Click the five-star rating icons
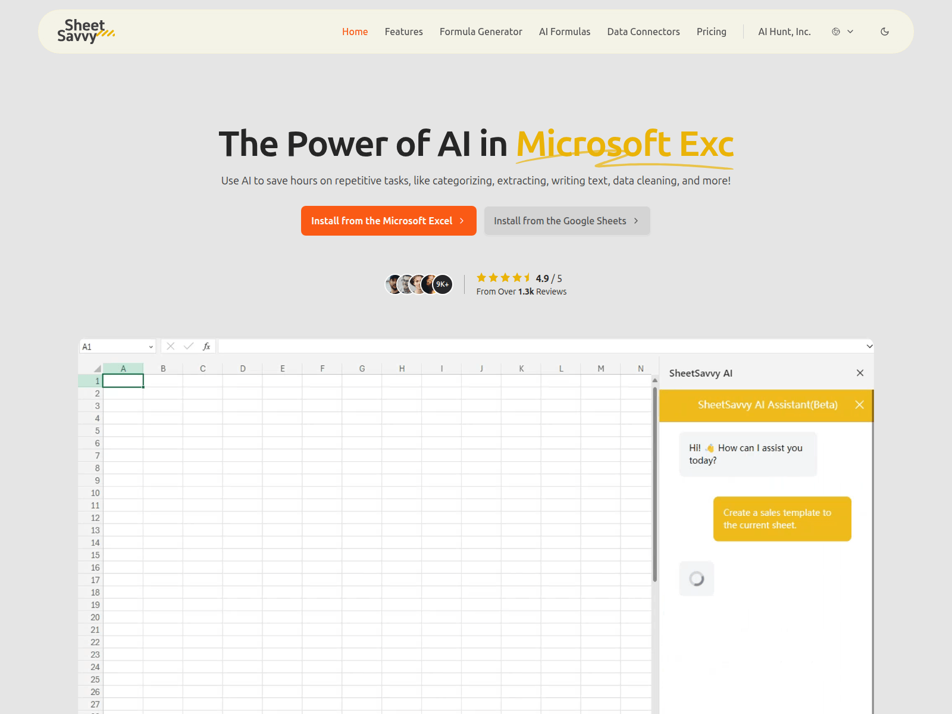Viewport: 952px width, 714px height. [x=503, y=278]
